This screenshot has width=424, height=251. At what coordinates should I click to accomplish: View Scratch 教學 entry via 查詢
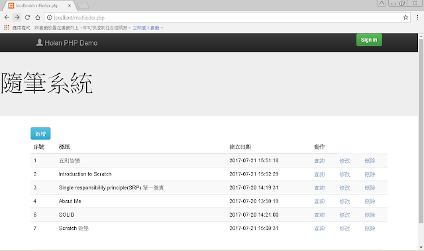click(x=319, y=228)
